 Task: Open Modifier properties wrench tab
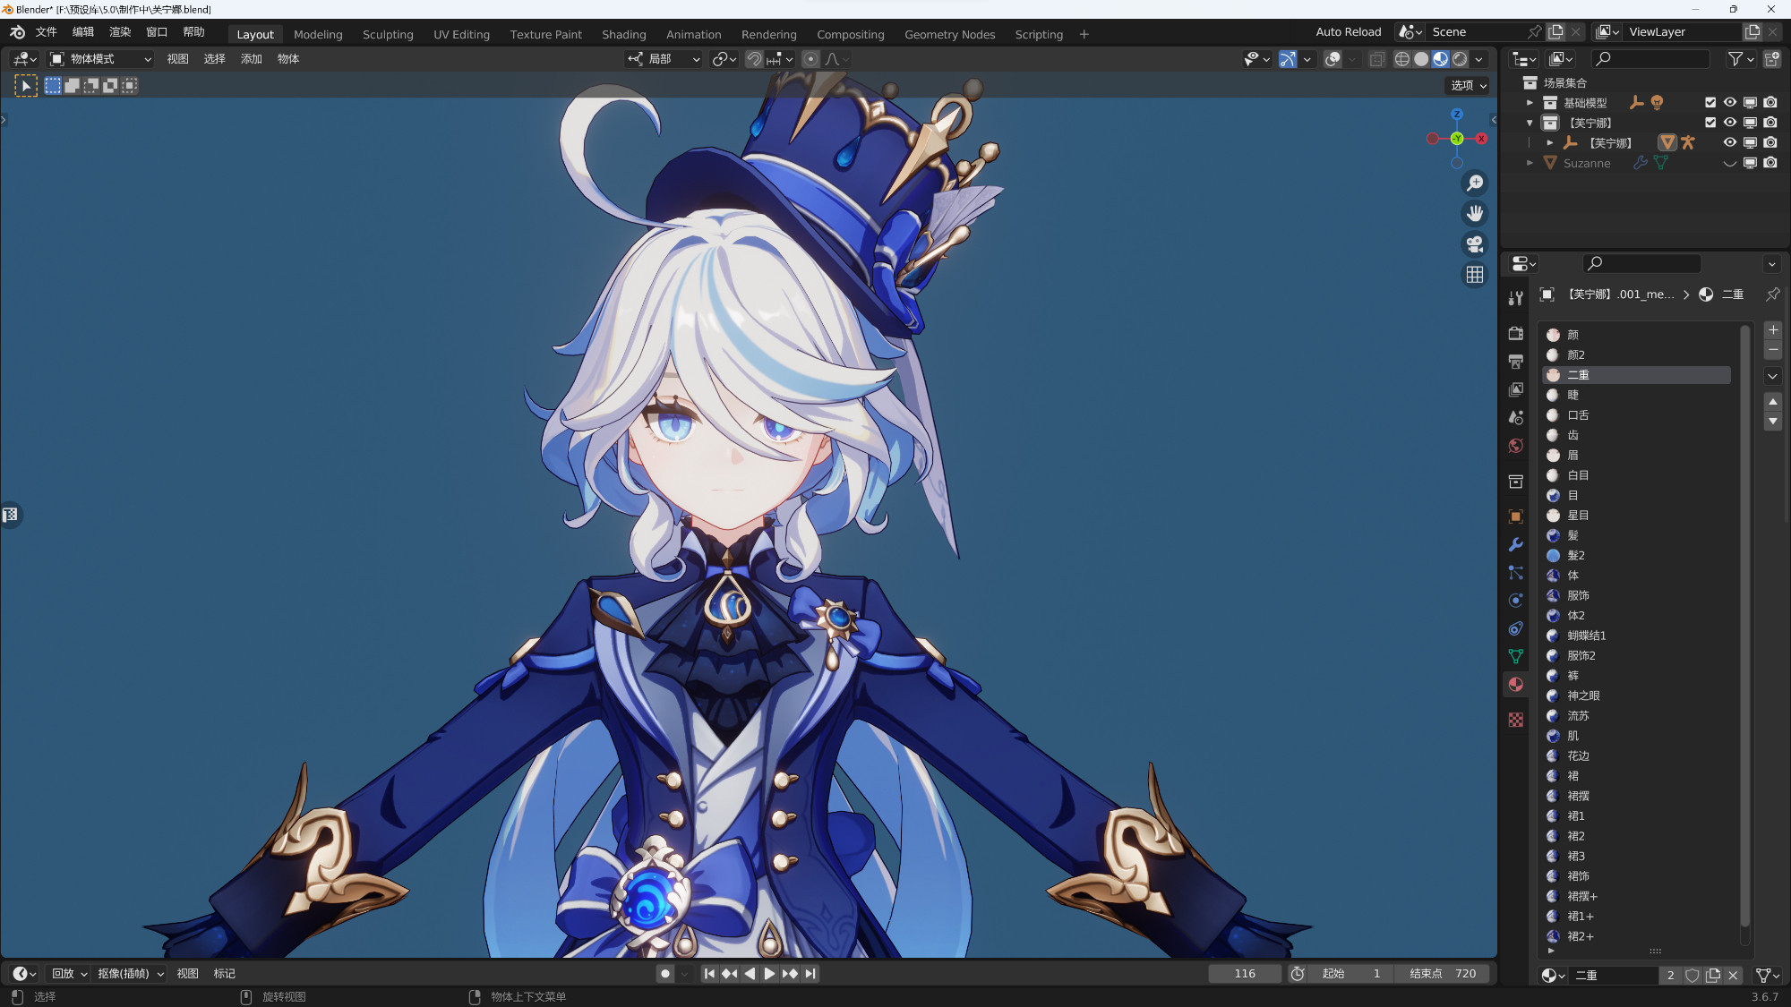pyautogui.click(x=1515, y=544)
